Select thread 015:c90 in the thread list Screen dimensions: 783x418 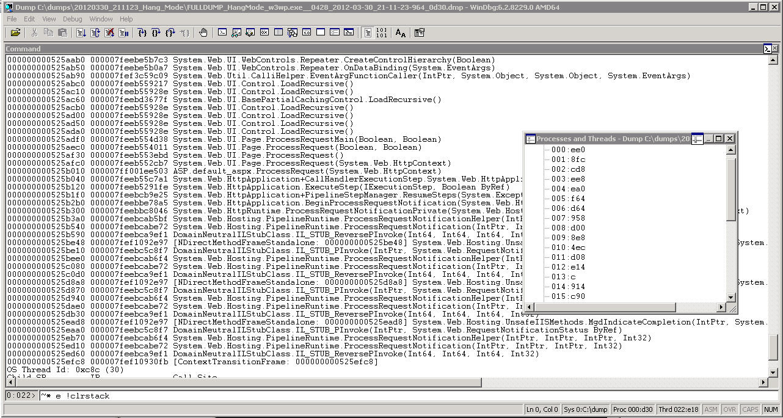tap(568, 296)
